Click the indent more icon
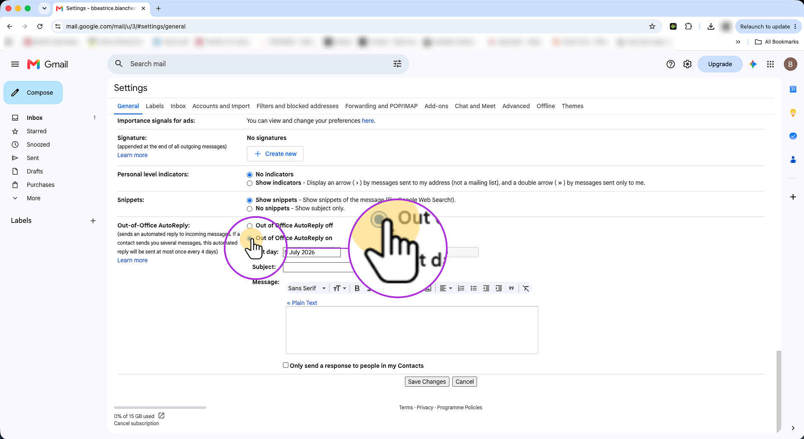 tap(499, 288)
